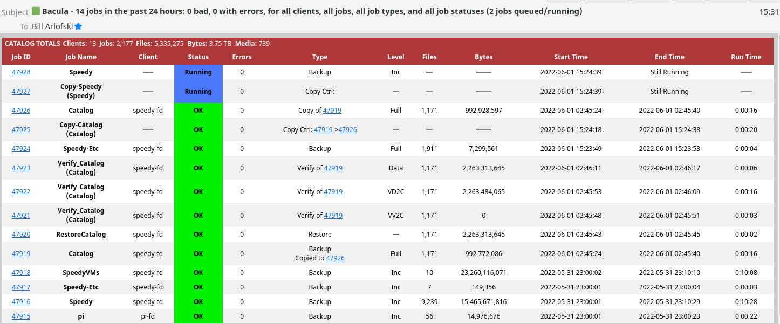
Task: Click end time 2022-05-31 23:10:29
Action: pos(669,302)
